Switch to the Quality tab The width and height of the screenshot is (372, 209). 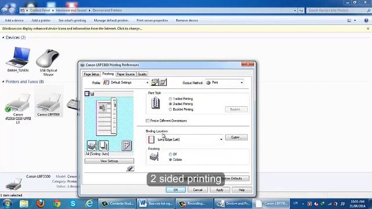tap(142, 74)
